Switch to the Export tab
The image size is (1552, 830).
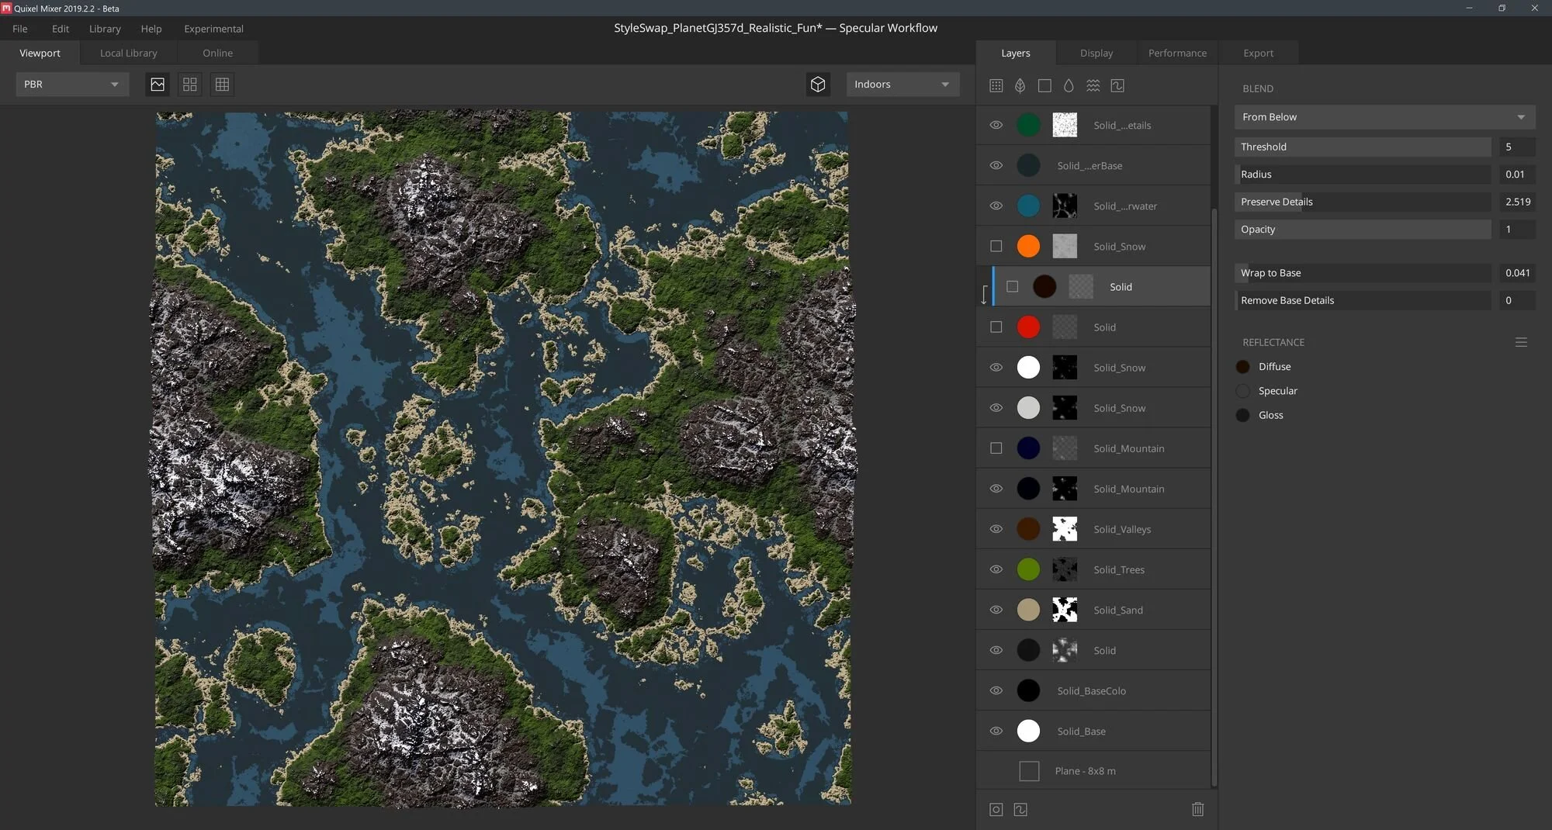1258,53
